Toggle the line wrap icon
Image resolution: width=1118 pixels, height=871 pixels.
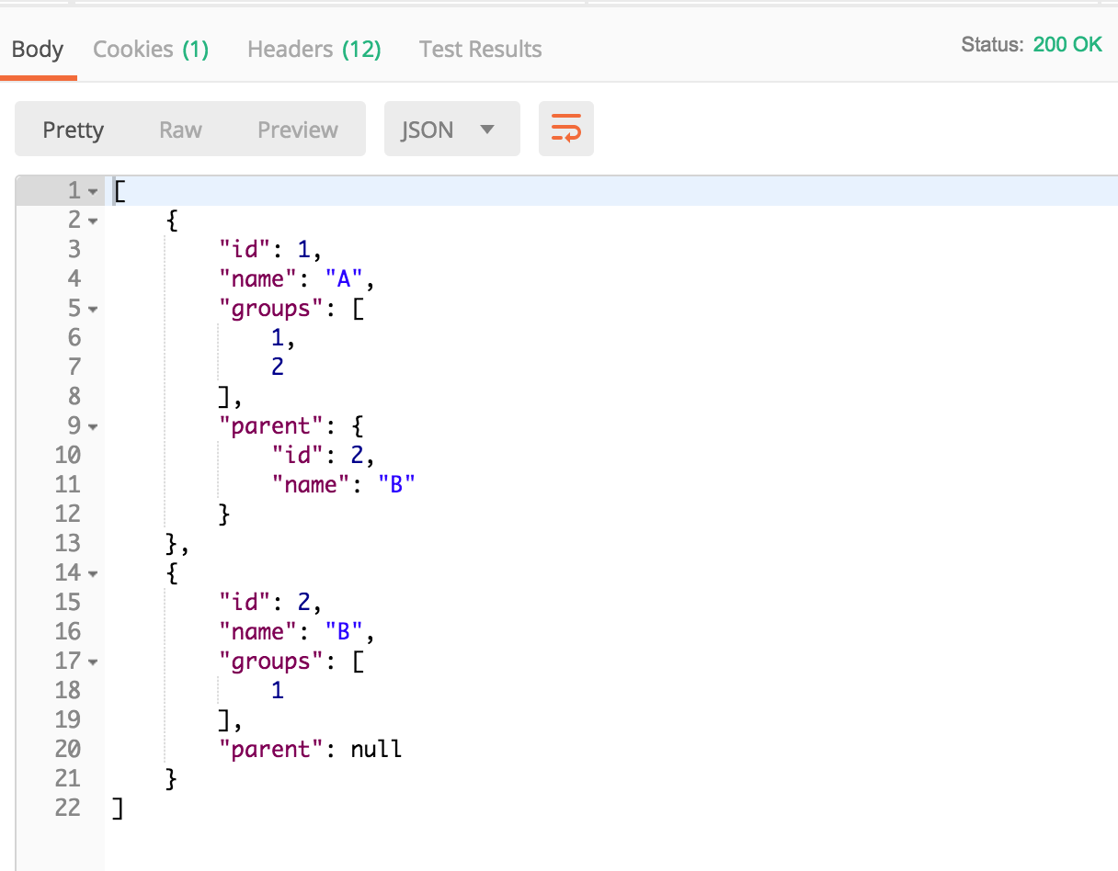[x=565, y=129]
